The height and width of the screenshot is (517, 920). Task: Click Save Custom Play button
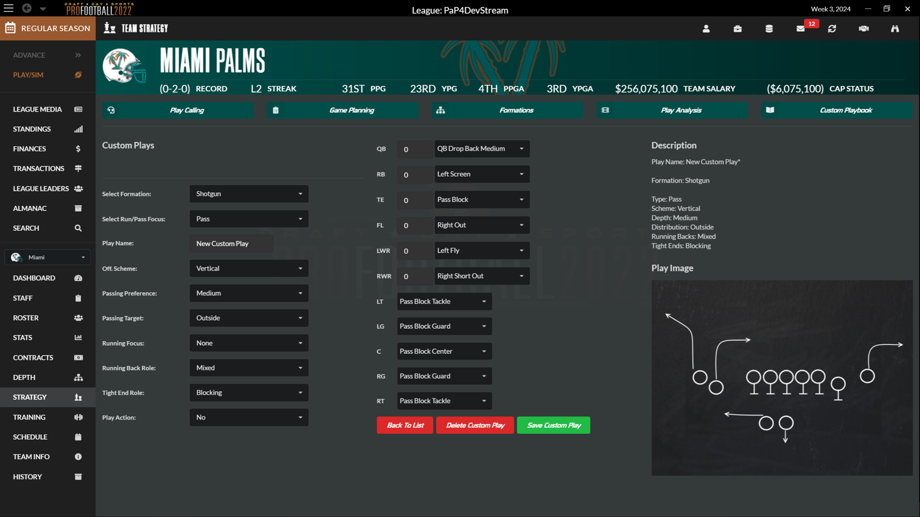[x=553, y=425]
